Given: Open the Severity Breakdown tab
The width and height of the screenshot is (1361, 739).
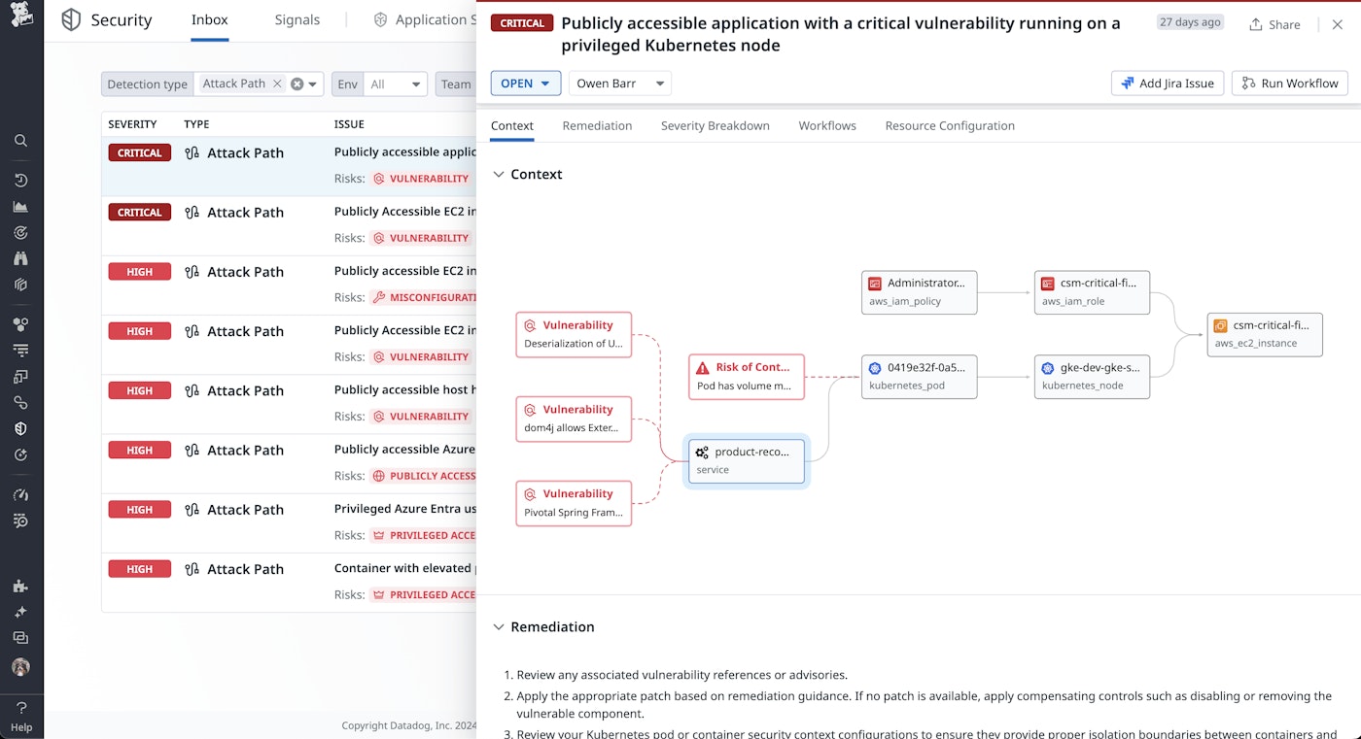Looking at the screenshot, I should (715, 126).
